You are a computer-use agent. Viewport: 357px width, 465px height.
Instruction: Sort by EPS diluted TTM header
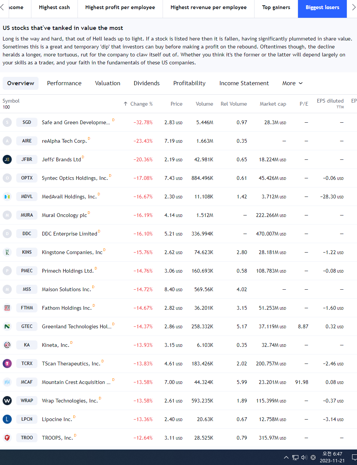[x=330, y=103]
